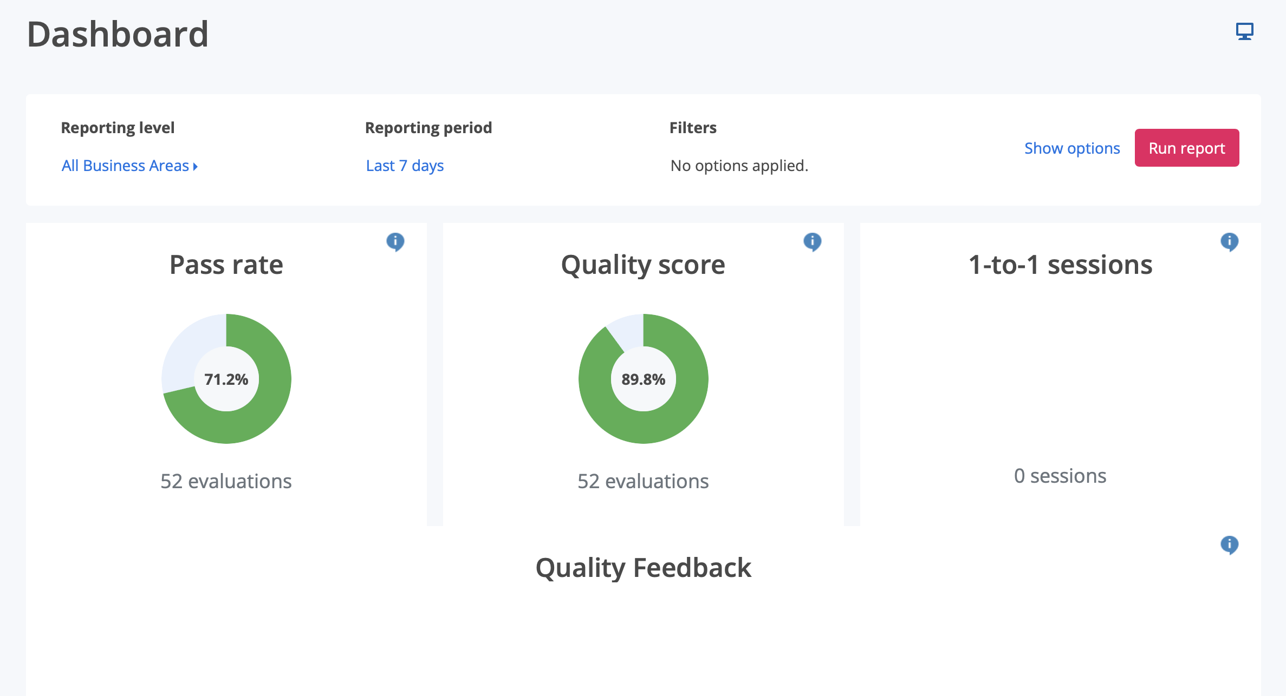Screen dimensions: 1286x696
Task: Expand the All Business Areas selector
Action: click(x=125, y=166)
